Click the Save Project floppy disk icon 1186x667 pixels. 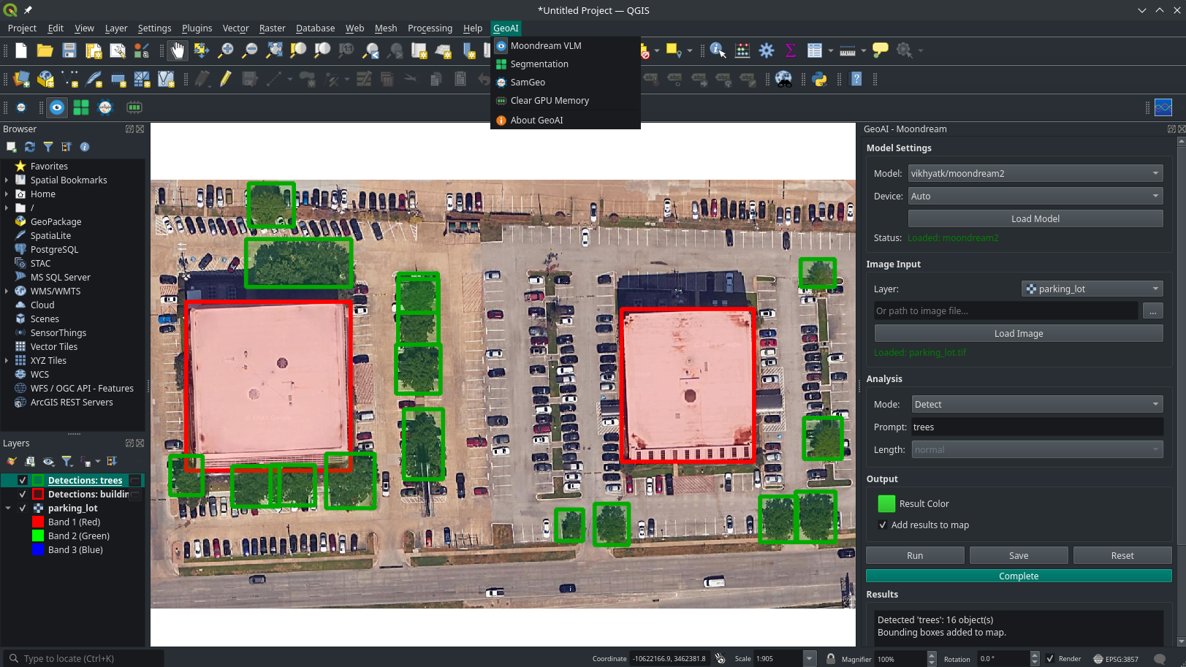pyautogui.click(x=69, y=50)
